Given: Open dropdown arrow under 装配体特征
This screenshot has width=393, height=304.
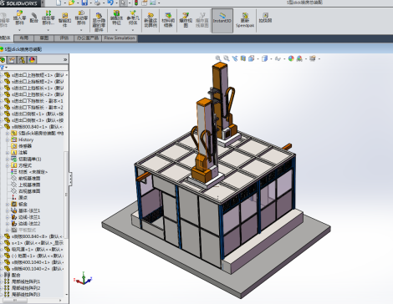Looking at the screenshot, I should coord(116,30).
